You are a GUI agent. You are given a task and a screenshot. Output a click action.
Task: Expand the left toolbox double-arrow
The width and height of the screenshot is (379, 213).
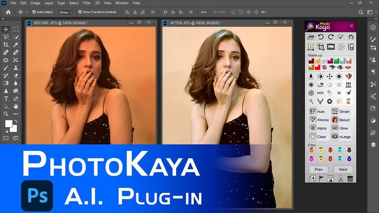coord(3,19)
